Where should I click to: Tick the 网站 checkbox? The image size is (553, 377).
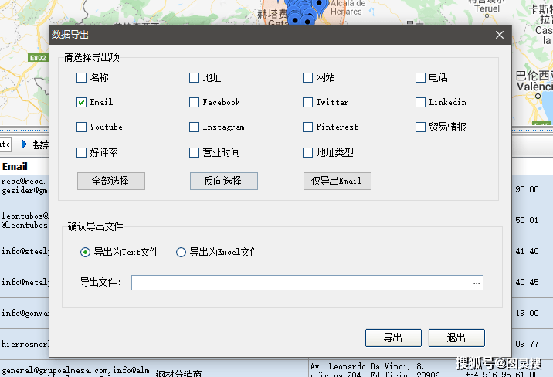coord(308,77)
